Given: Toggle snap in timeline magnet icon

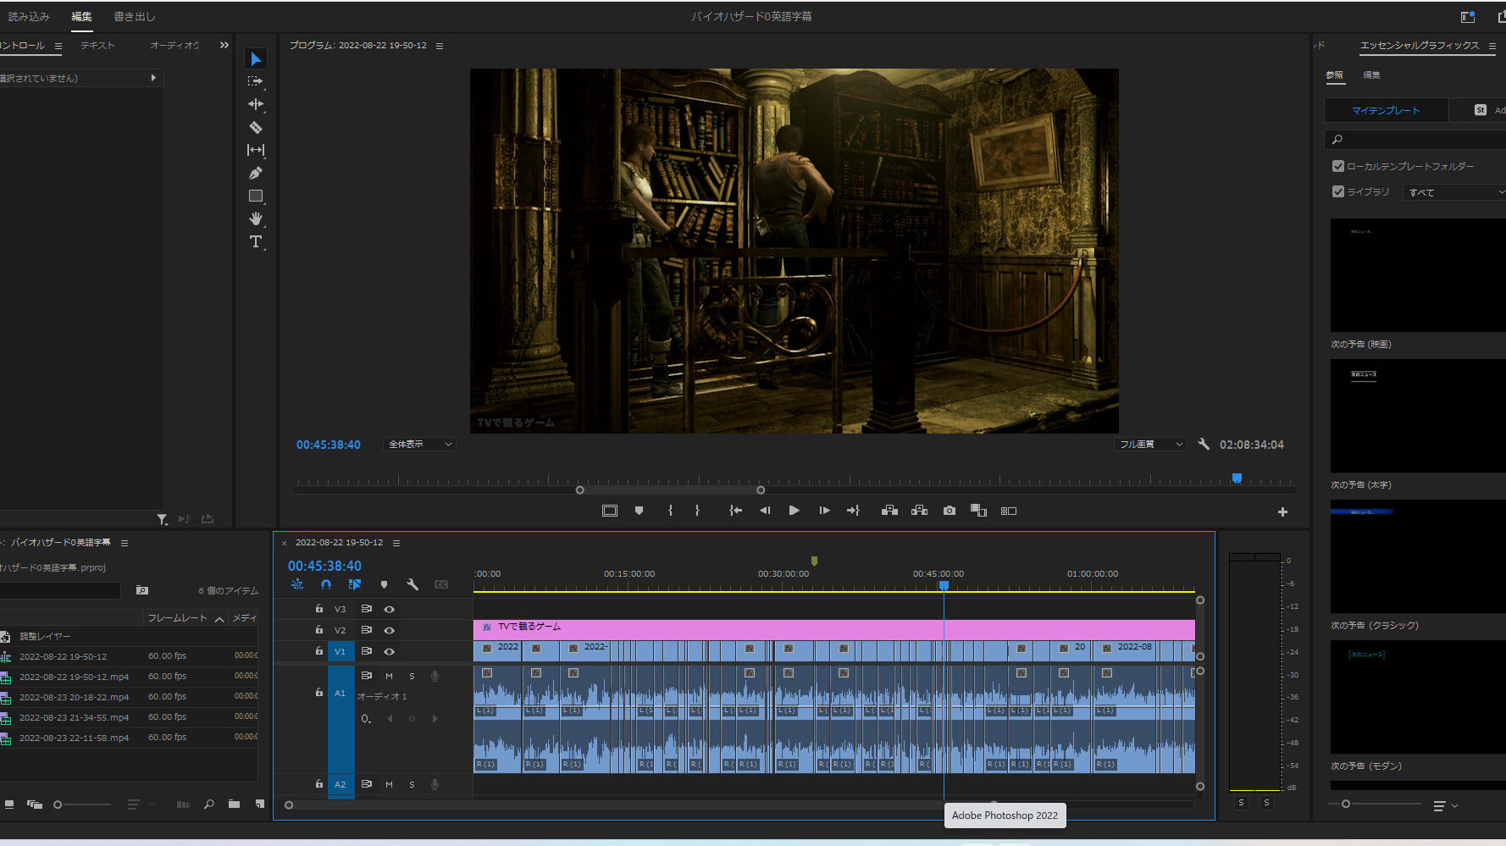Looking at the screenshot, I should (326, 584).
